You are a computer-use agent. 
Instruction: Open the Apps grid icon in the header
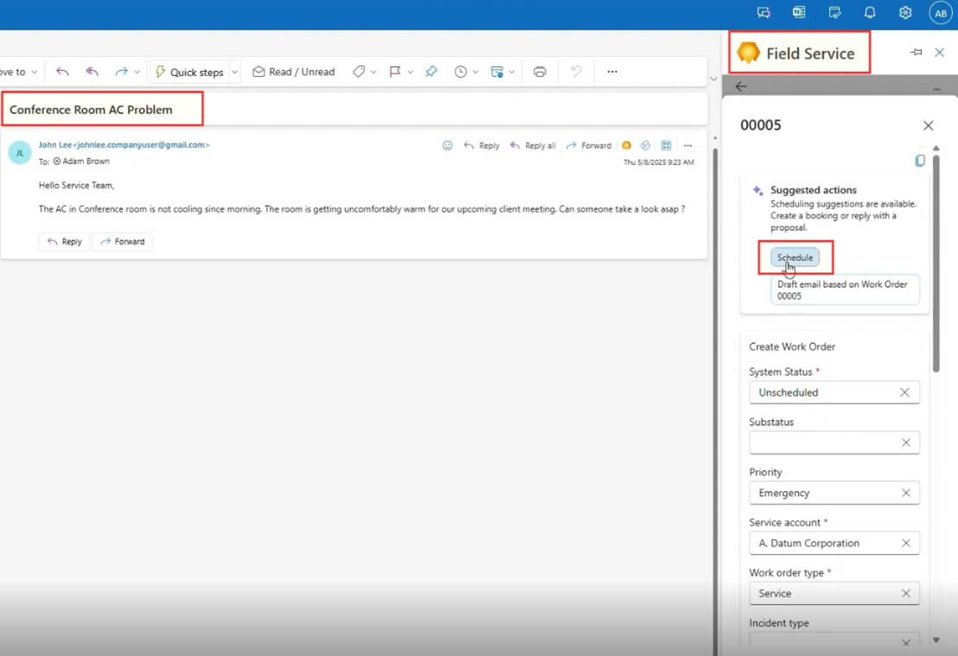pos(666,145)
